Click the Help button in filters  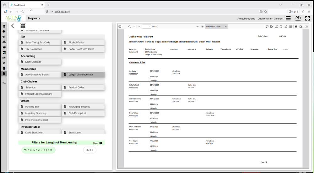pyautogui.click(x=90, y=150)
